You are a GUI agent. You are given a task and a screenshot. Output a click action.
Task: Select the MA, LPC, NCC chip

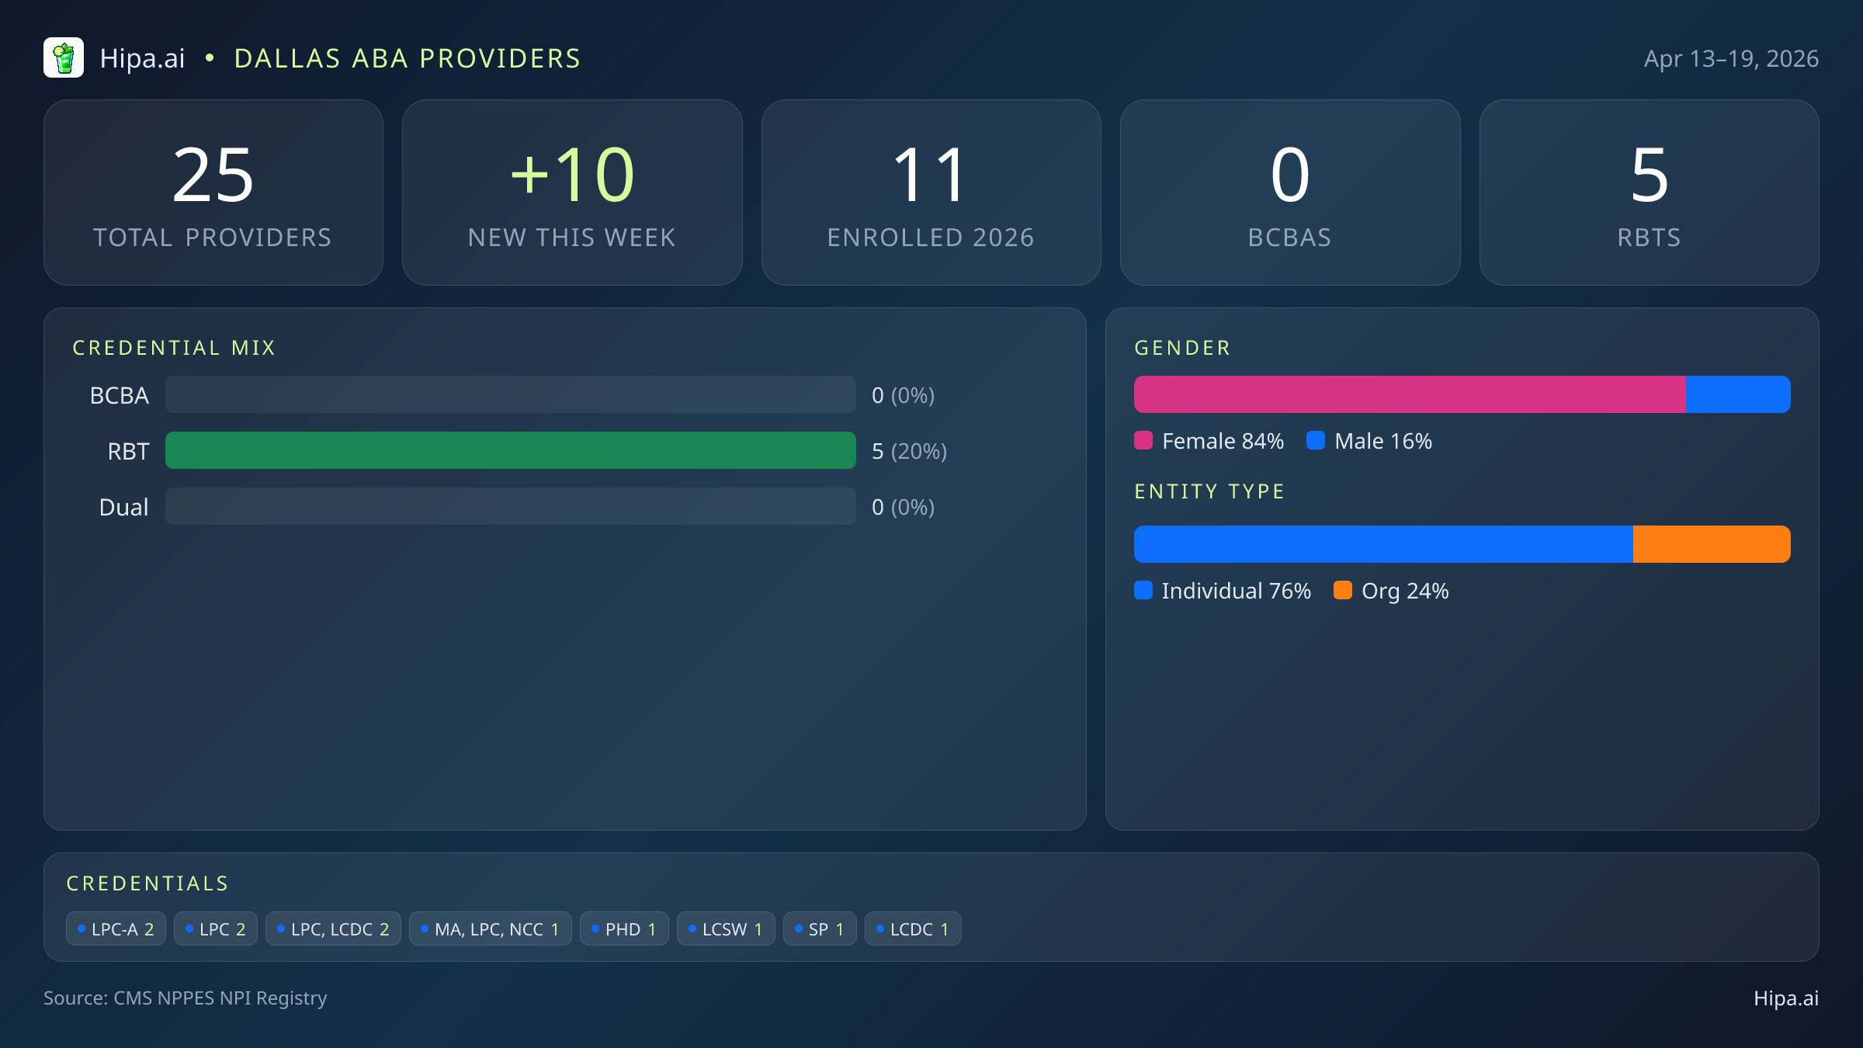click(490, 929)
